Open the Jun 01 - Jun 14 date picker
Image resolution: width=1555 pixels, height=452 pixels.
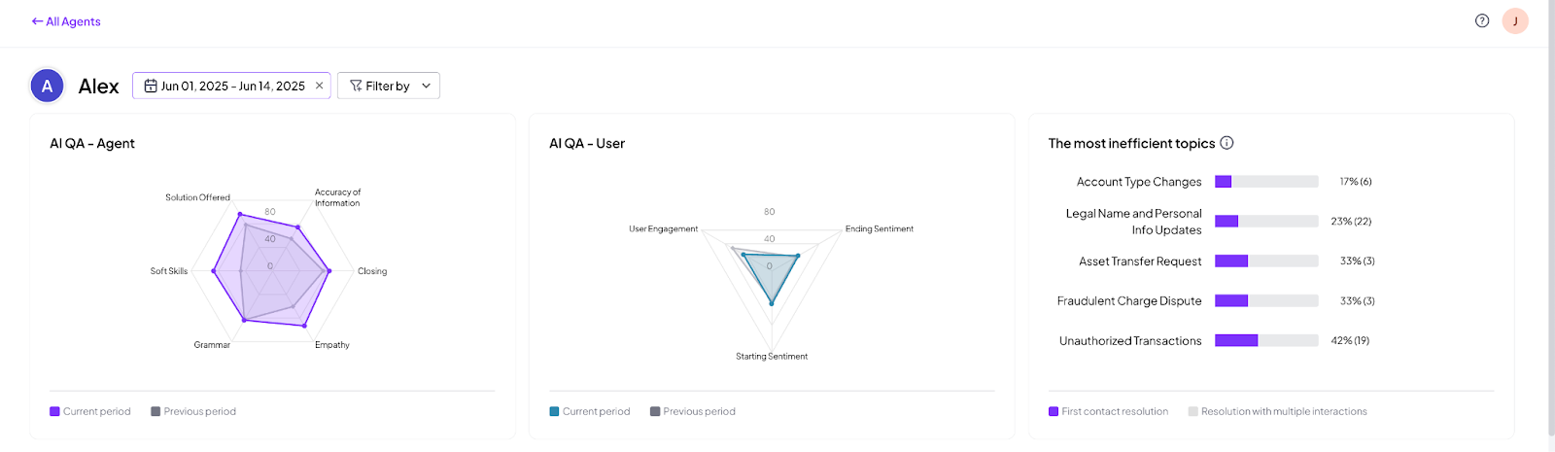click(231, 86)
